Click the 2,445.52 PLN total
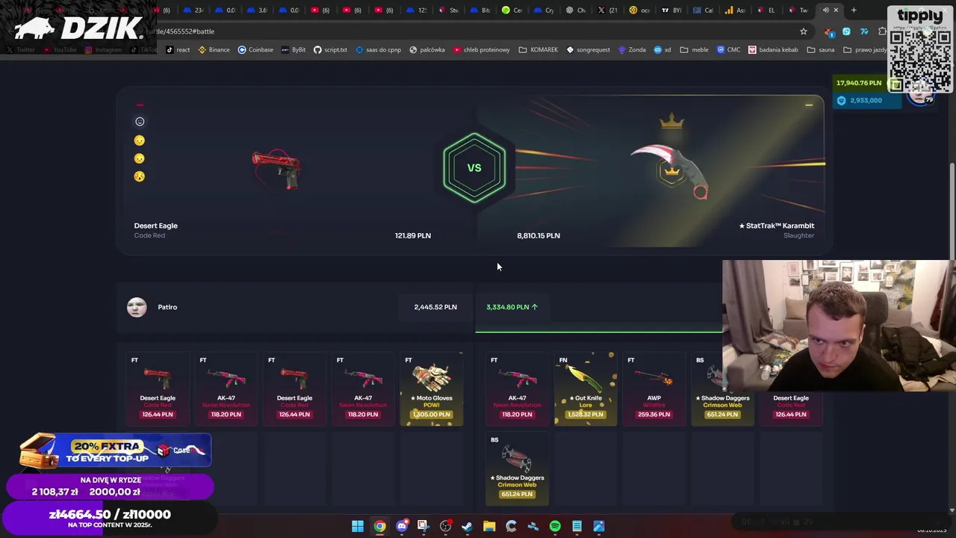Viewport: 956px width, 538px height. pos(435,307)
